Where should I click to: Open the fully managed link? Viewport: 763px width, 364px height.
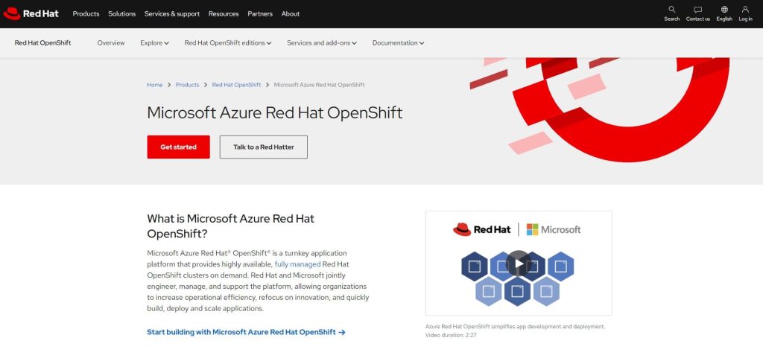coord(297,264)
